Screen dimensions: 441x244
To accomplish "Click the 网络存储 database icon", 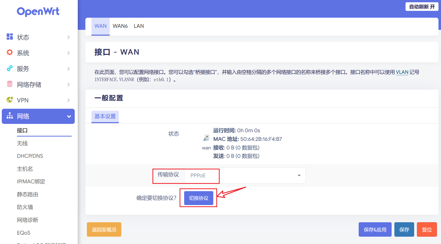I will point(10,84).
